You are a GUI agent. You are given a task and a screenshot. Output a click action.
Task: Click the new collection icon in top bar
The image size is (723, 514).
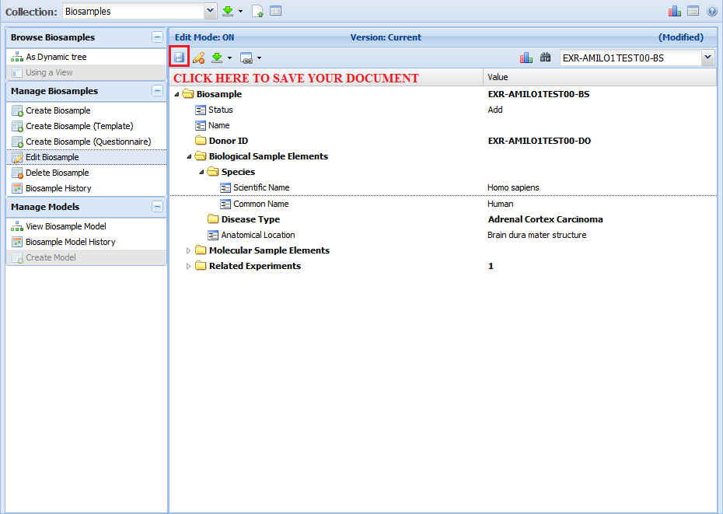point(258,12)
